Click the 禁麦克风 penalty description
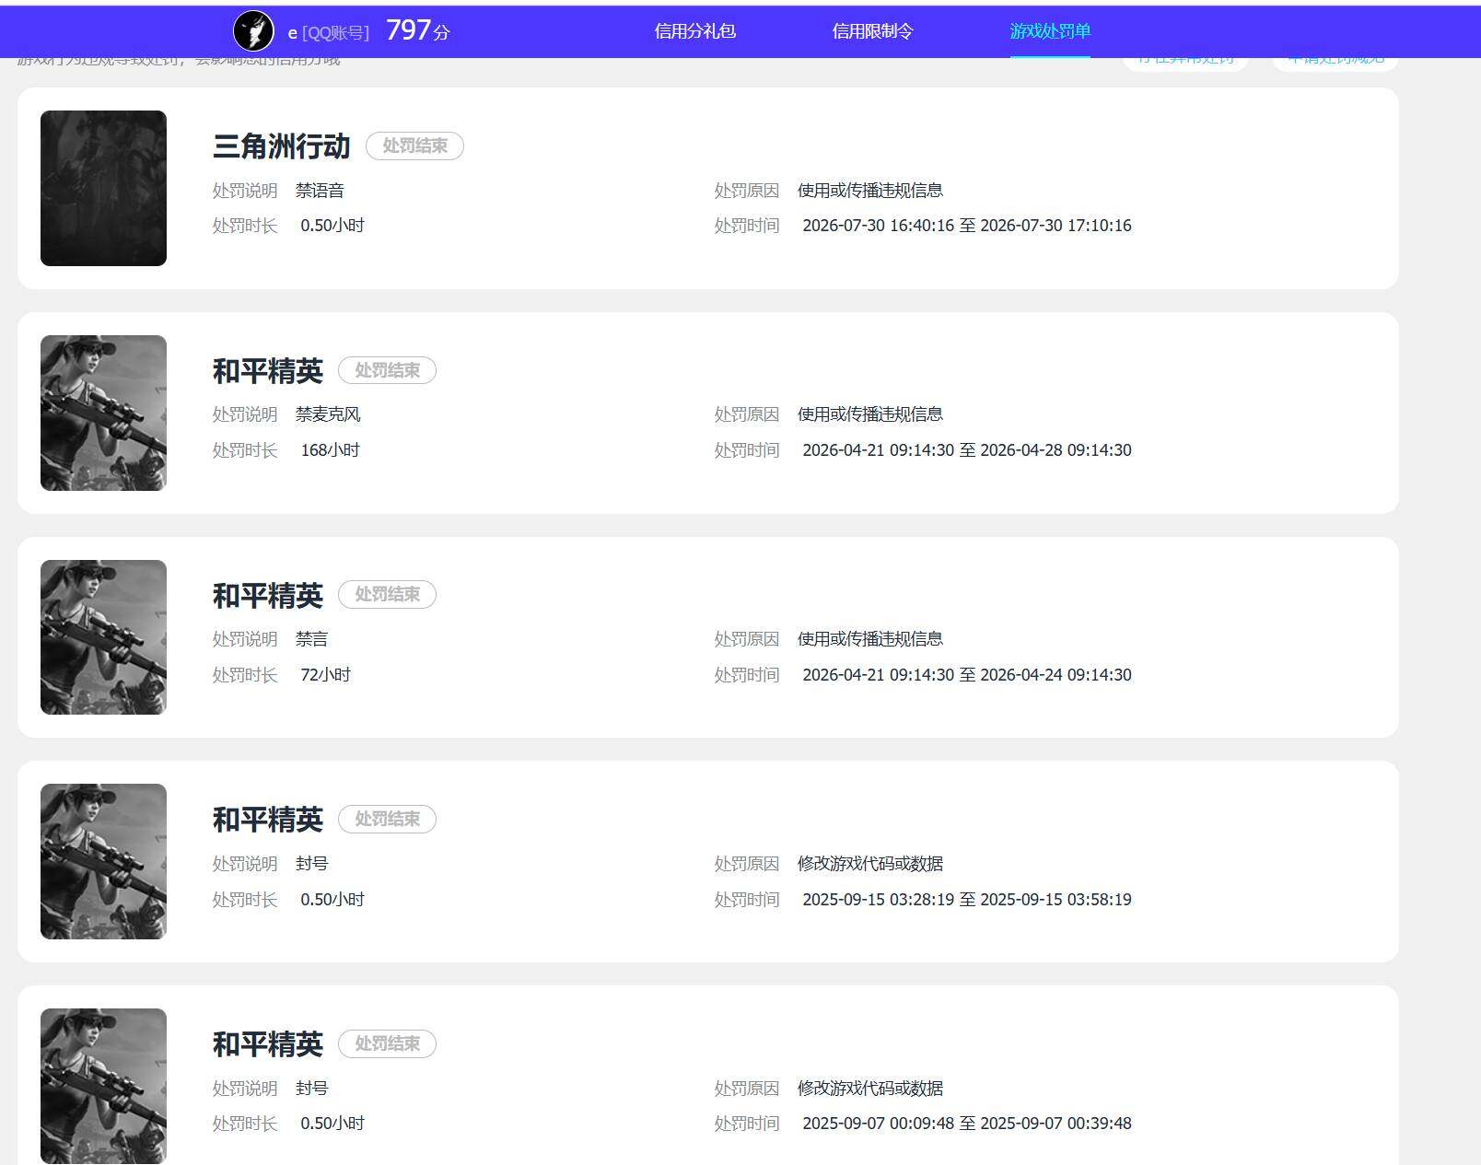The width and height of the screenshot is (1481, 1165). [328, 414]
